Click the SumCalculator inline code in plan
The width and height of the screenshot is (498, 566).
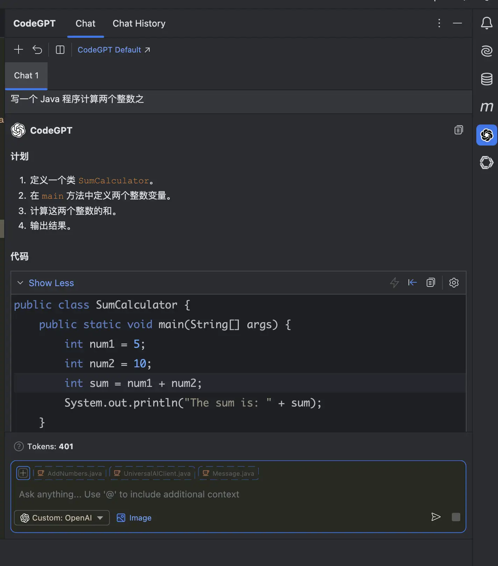click(x=114, y=181)
